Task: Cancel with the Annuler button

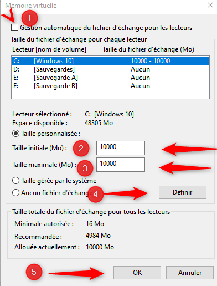Action: point(190,273)
